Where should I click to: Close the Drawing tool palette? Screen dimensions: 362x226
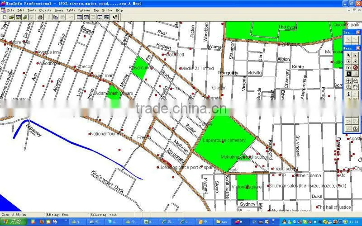click(x=358, y=33)
